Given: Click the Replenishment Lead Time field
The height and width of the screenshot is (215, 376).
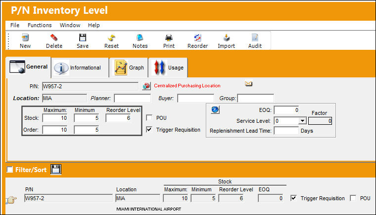Looking at the screenshot, I should click(x=286, y=131).
